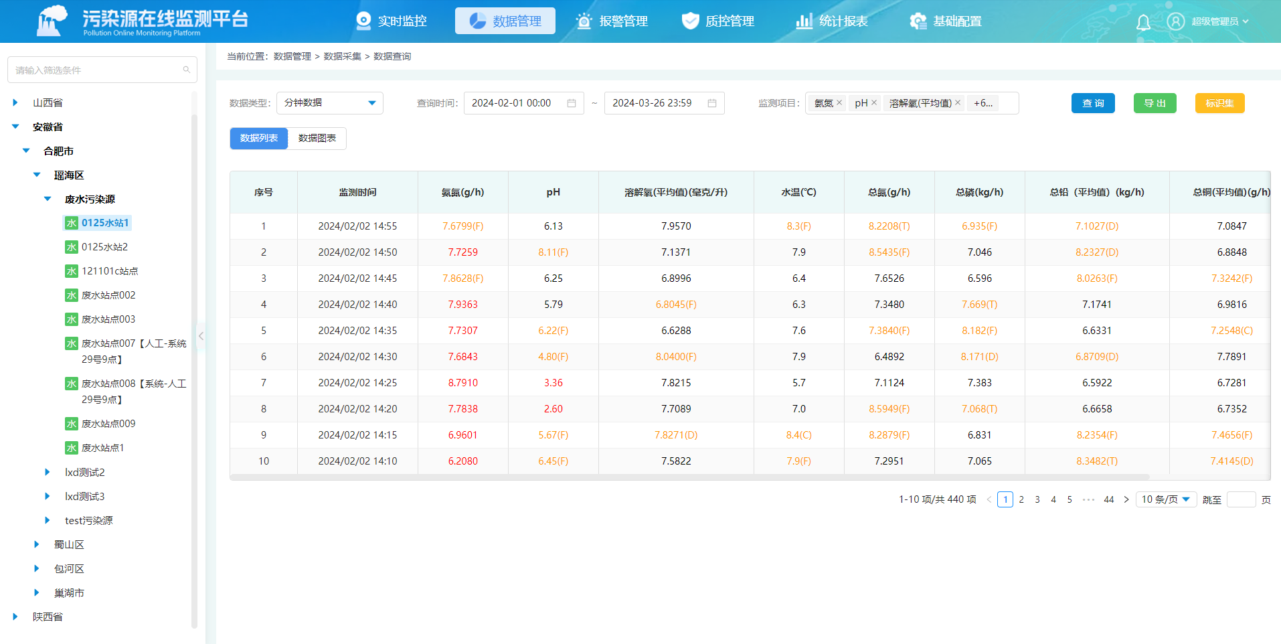Collapse 废水污染源 tree node

pos(48,199)
